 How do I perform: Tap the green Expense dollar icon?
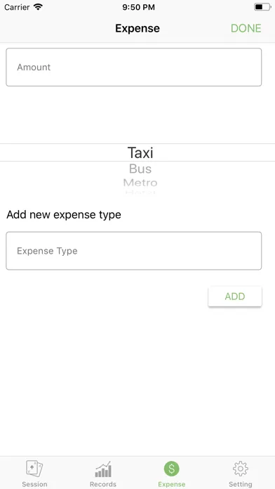pyautogui.click(x=172, y=469)
